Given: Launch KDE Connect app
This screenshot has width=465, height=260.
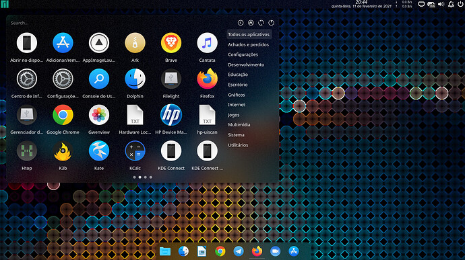Looking at the screenshot, I should (x=171, y=151).
